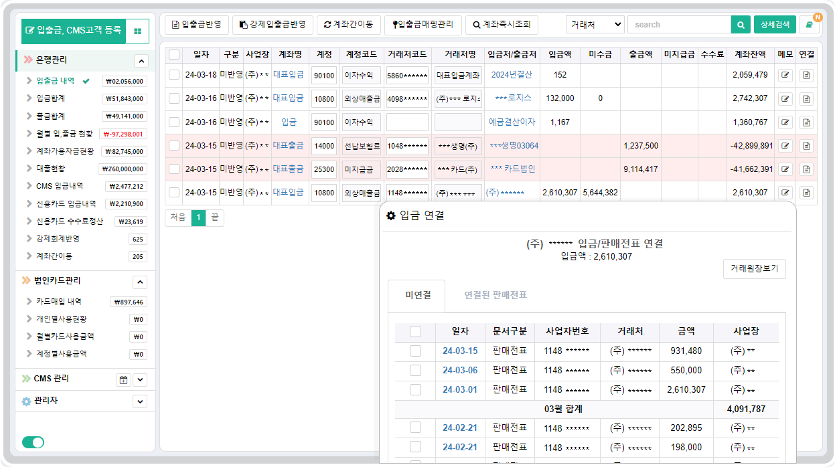Open the 거래처 search filter dropdown
Screen dimensions: 837x467
[595, 25]
